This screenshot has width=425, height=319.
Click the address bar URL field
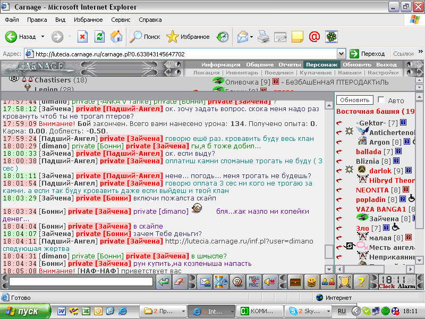point(181,54)
